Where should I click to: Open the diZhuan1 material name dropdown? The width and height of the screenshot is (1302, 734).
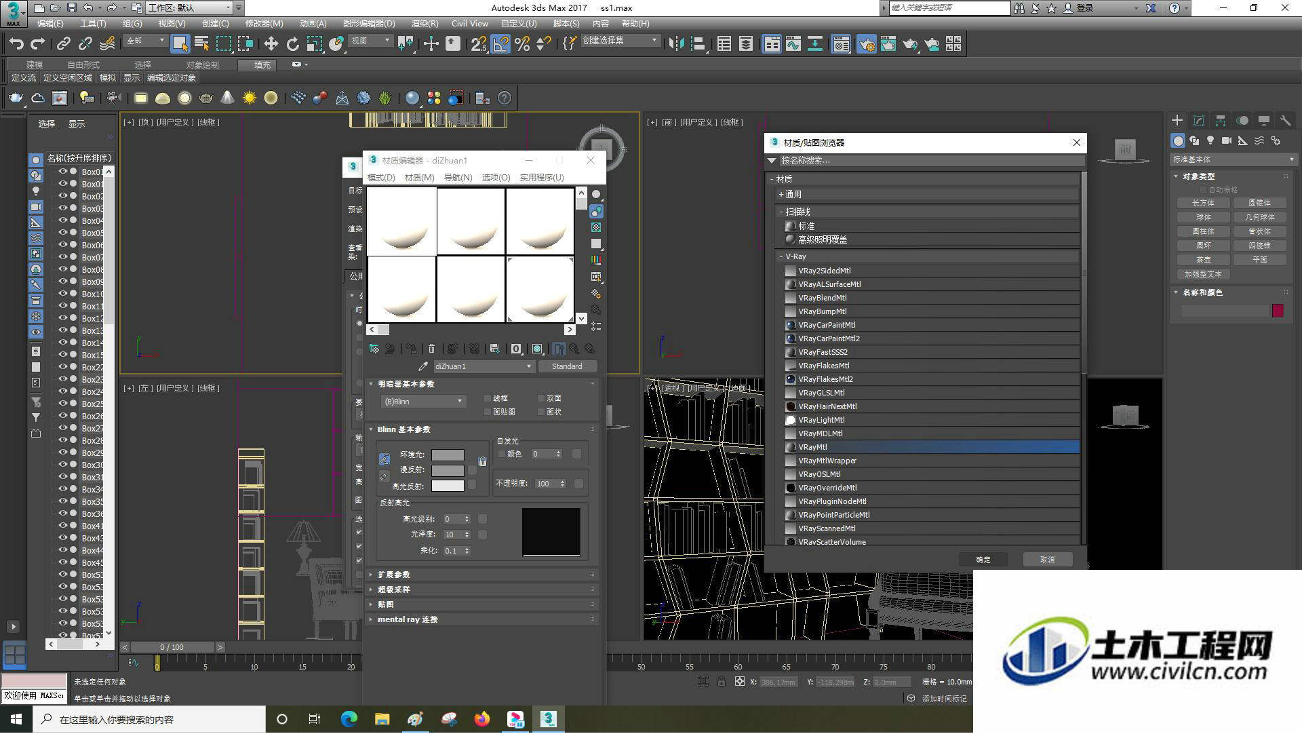pyautogui.click(x=483, y=366)
